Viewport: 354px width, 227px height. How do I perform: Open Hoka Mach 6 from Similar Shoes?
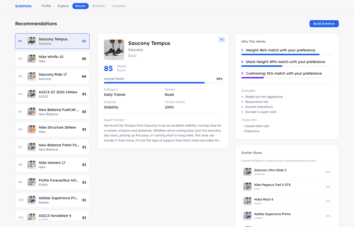[x=287, y=201]
